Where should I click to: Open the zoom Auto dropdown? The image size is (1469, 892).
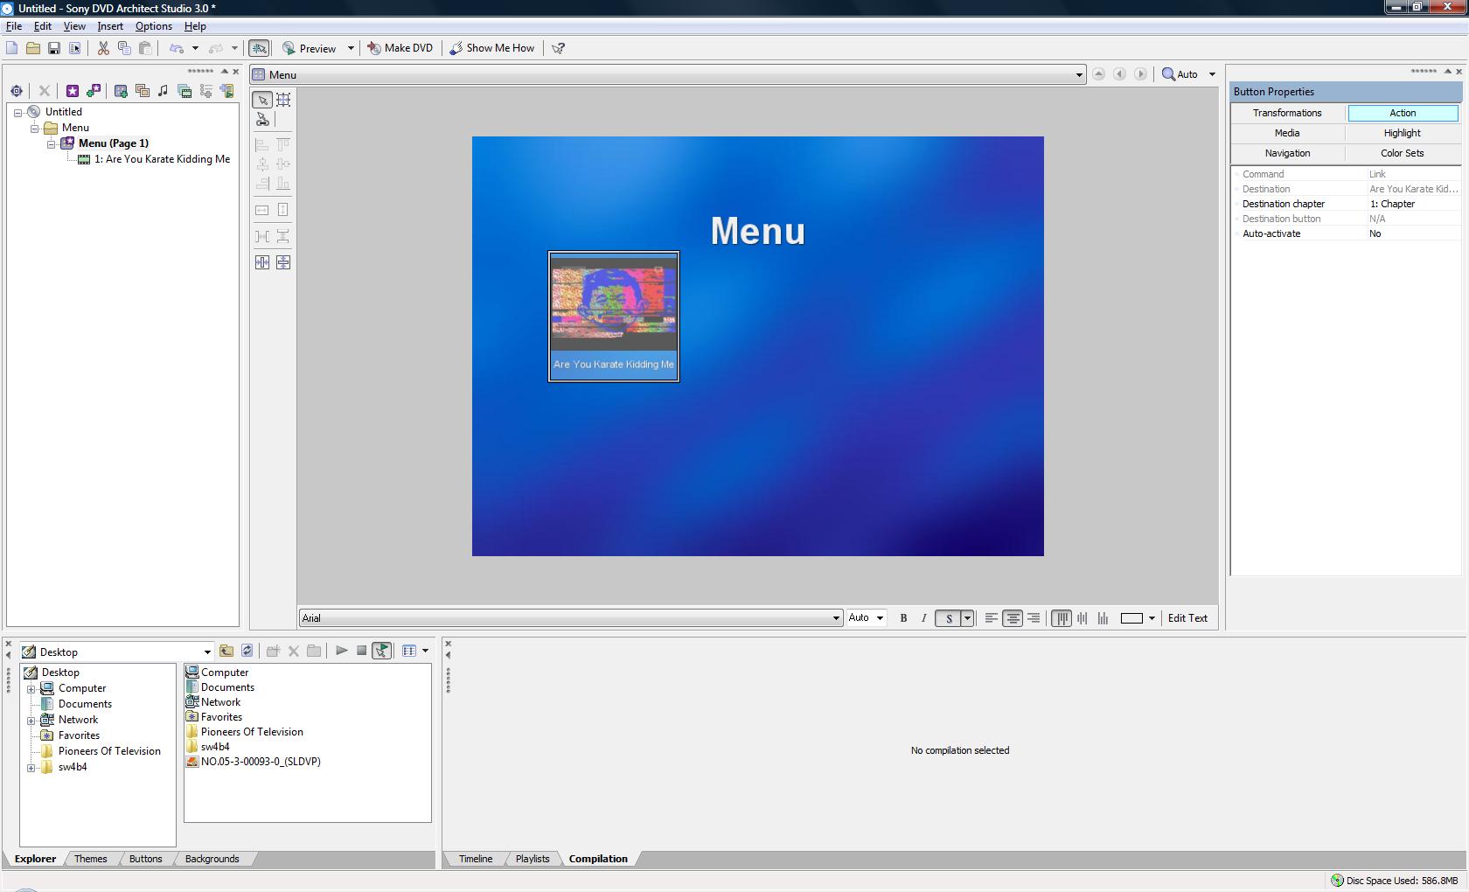(x=1212, y=75)
